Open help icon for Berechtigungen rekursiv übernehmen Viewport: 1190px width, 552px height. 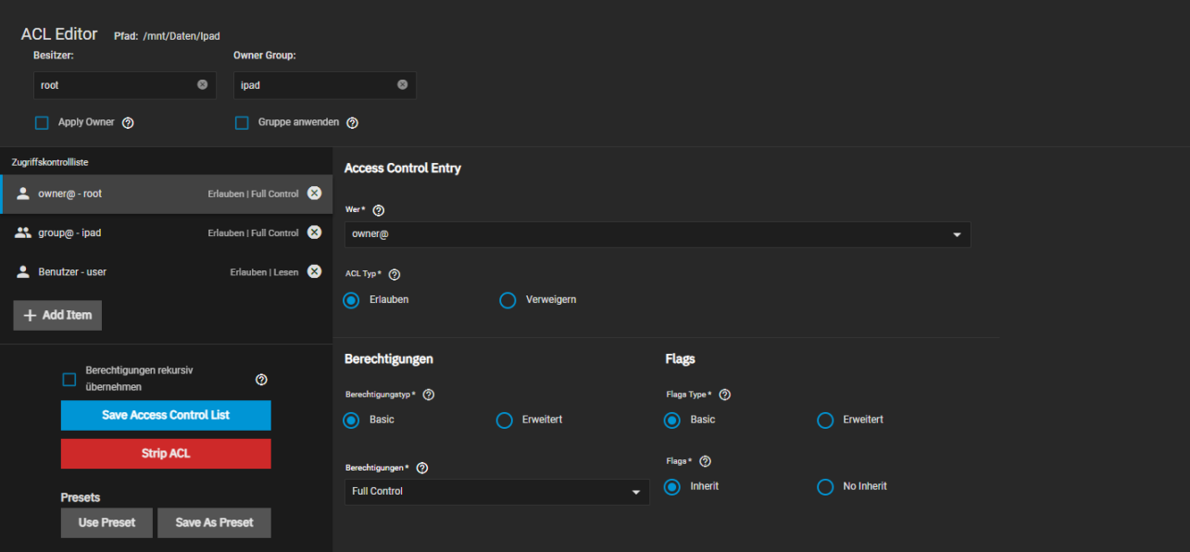click(261, 380)
